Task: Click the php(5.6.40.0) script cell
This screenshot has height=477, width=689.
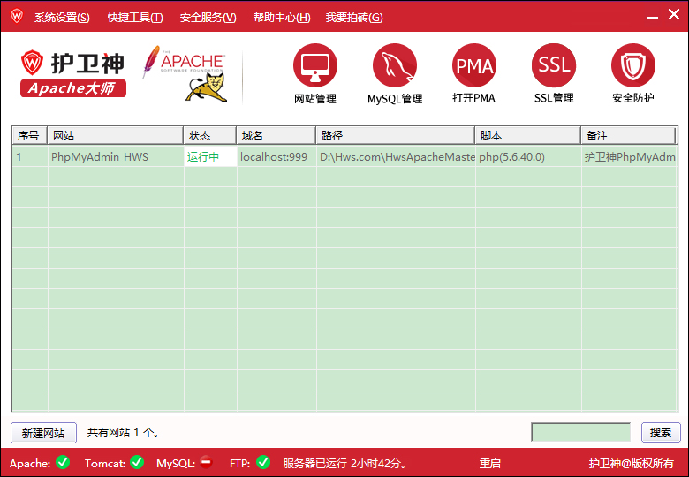Action: point(528,157)
